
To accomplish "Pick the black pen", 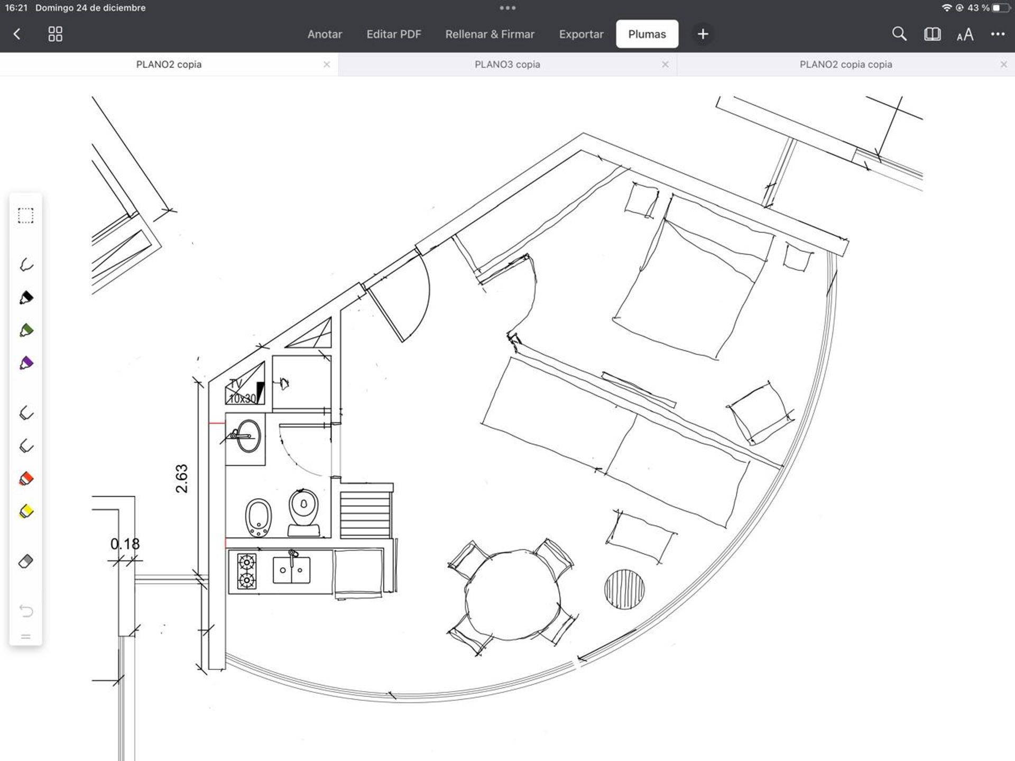I will click(26, 298).
